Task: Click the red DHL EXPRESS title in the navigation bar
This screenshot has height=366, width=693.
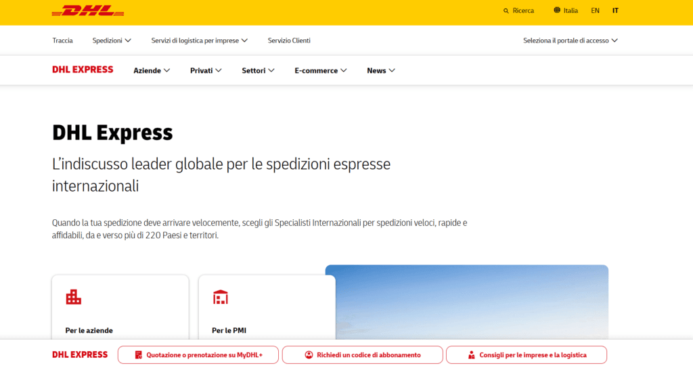Action: tap(83, 70)
